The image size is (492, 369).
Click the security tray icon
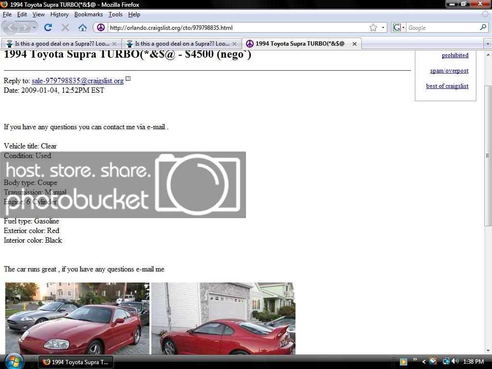[x=433, y=361]
